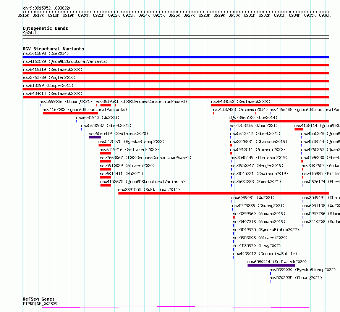
Task: Select nsv5549975 (ByrskaBishop2022) variant
Action: coord(266,230)
